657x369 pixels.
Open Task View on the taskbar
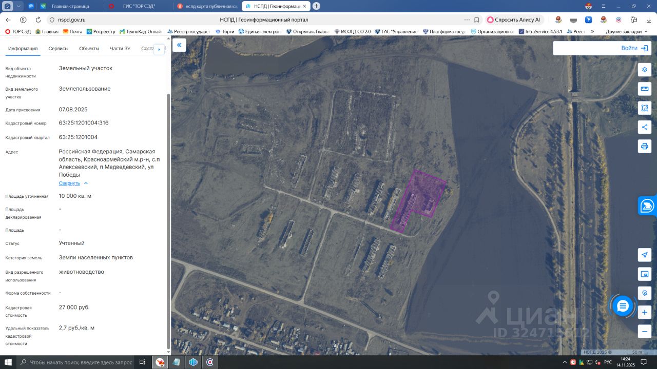point(142,362)
